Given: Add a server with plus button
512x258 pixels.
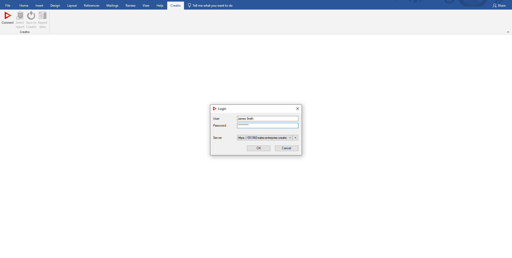Looking at the screenshot, I should [x=295, y=138].
